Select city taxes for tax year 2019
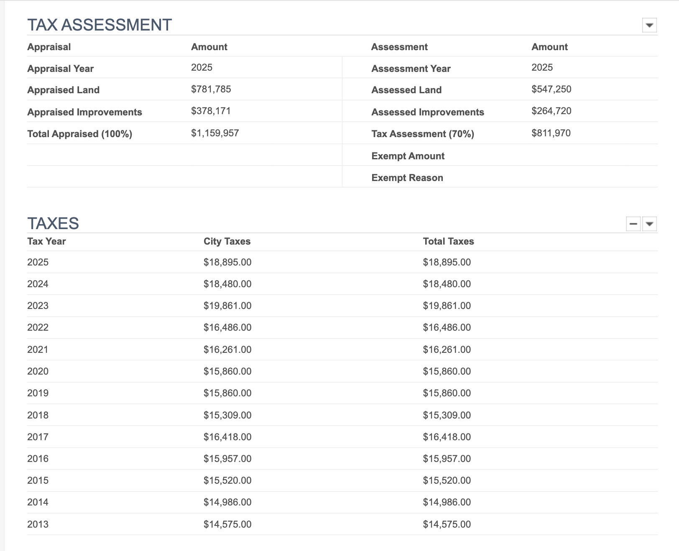The image size is (679, 551). tap(227, 393)
